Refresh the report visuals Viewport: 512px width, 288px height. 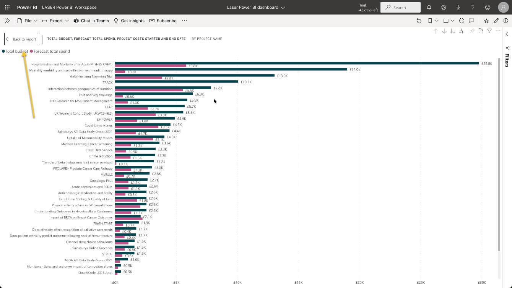[462, 21]
